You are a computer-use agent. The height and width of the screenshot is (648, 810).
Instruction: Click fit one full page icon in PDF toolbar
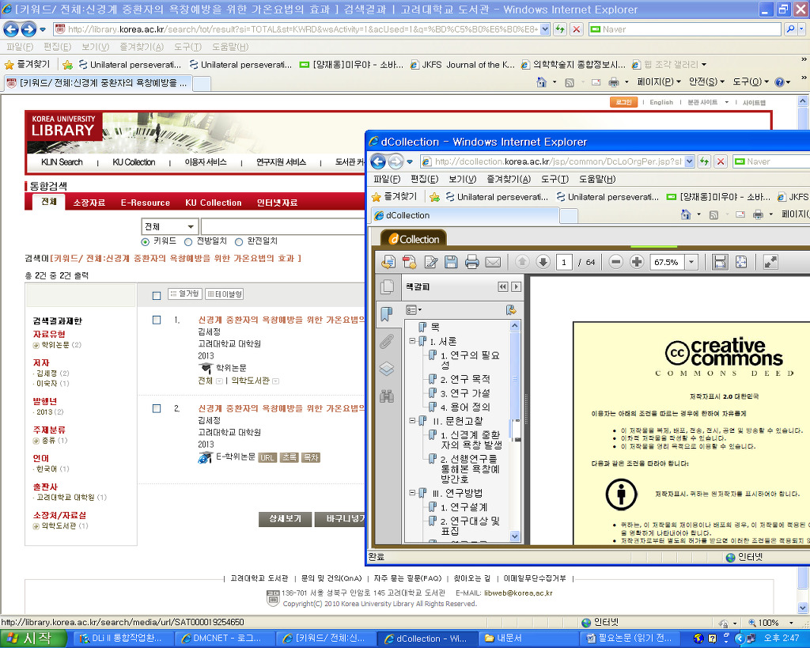740,262
